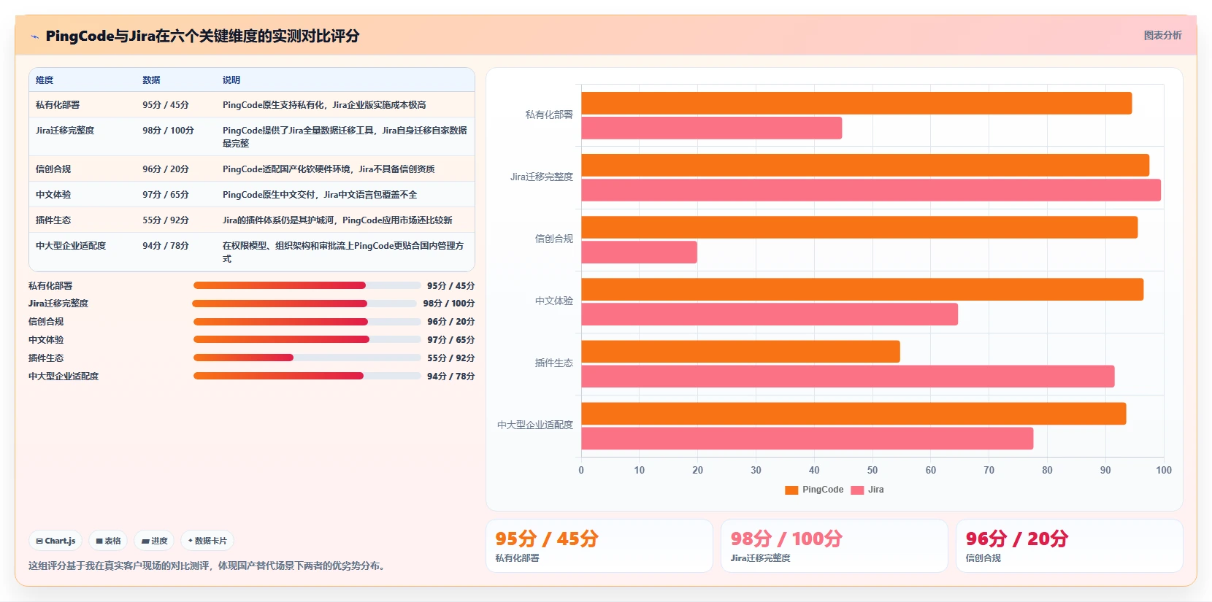
Task: Open the 98分 / 100分 Jira迁移完整度 stat card
Action: click(x=835, y=546)
